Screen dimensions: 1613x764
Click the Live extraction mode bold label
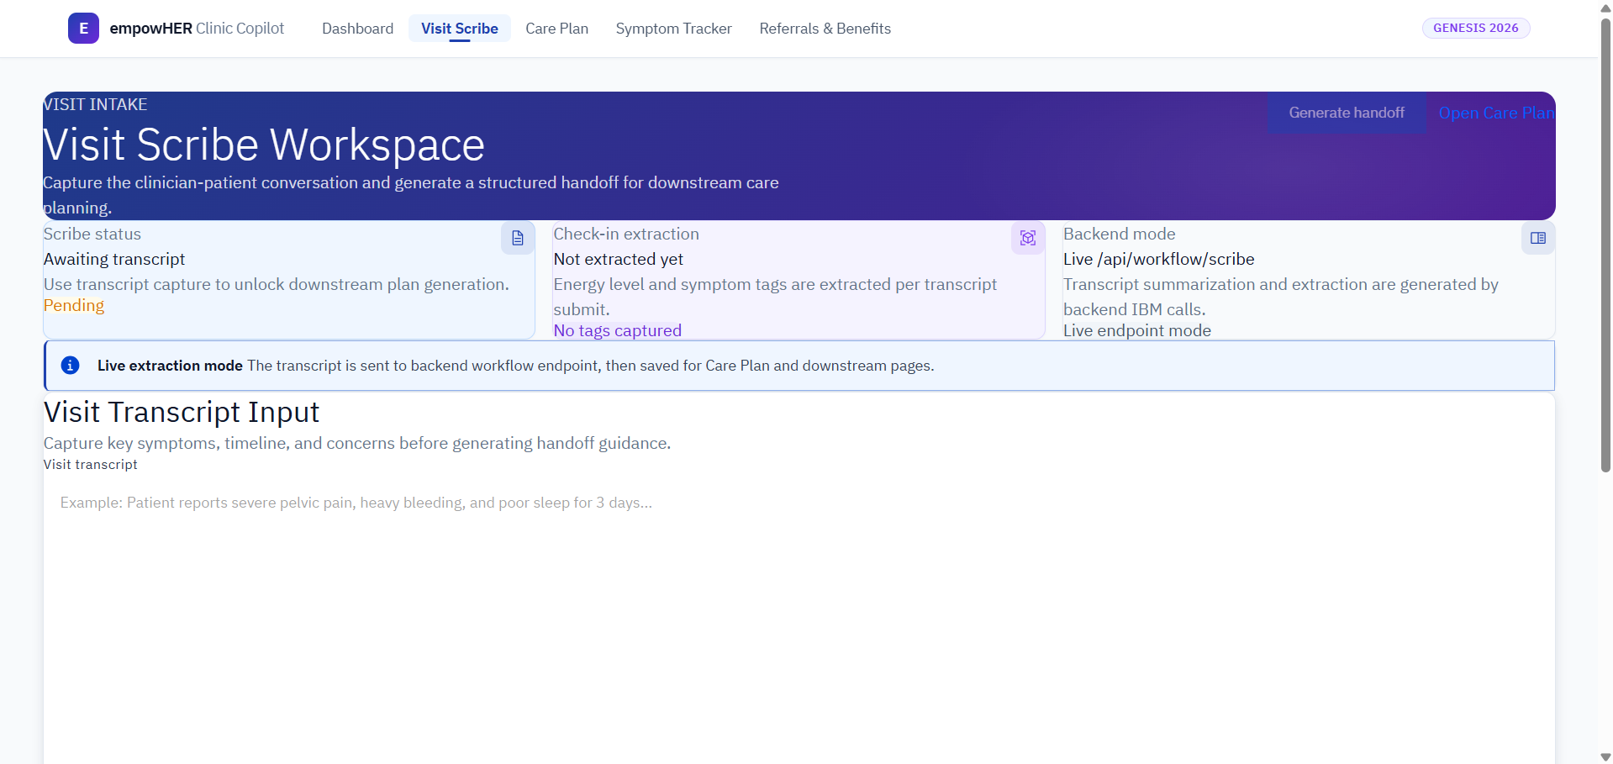(x=170, y=366)
